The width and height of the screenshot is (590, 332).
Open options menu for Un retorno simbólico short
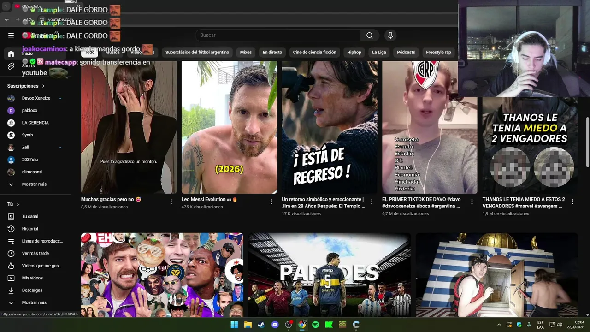point(372,202)
